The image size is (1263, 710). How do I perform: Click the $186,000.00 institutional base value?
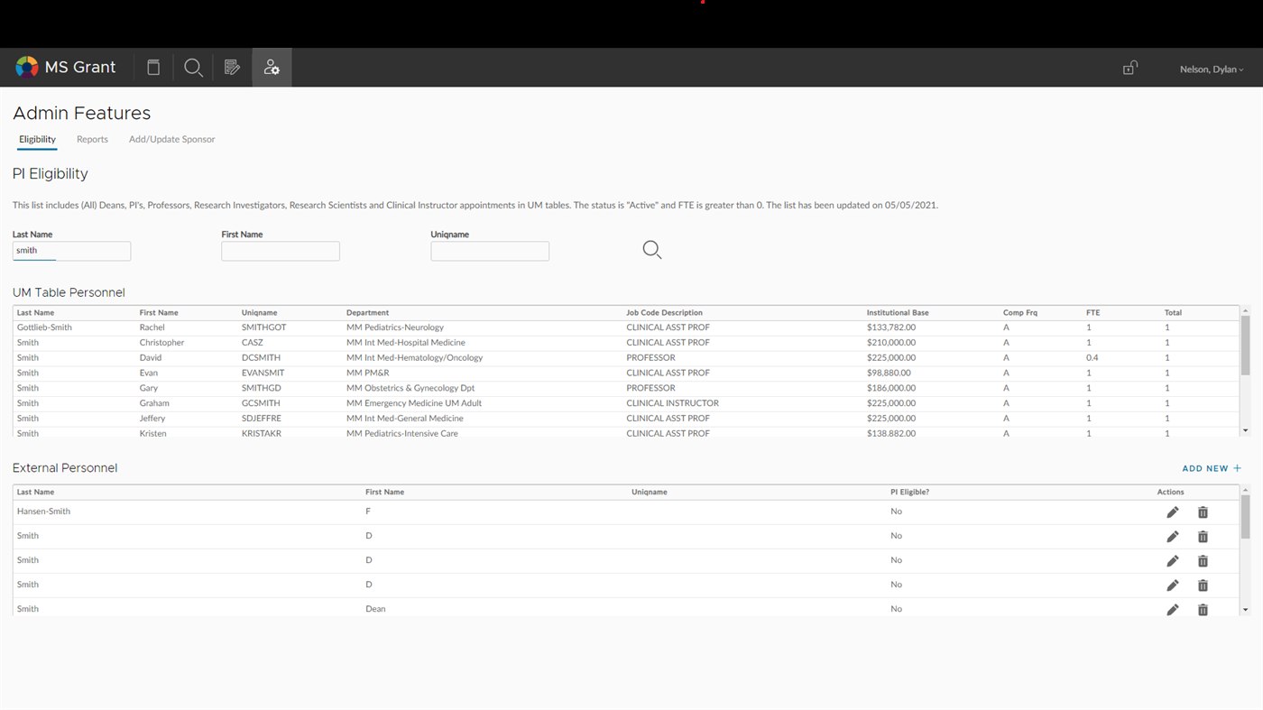pos(891,388)
